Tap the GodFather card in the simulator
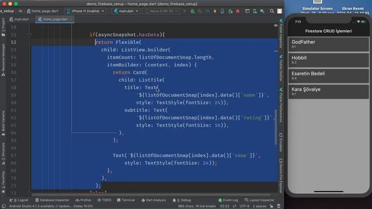Screen dimensions: 372x209 coord(328,44)
